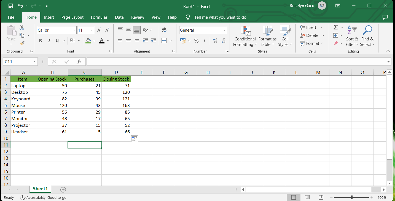Click Insert cells button
Image resolution: width=395 pixels, height=201 pixels.
(x=311, y=27)
